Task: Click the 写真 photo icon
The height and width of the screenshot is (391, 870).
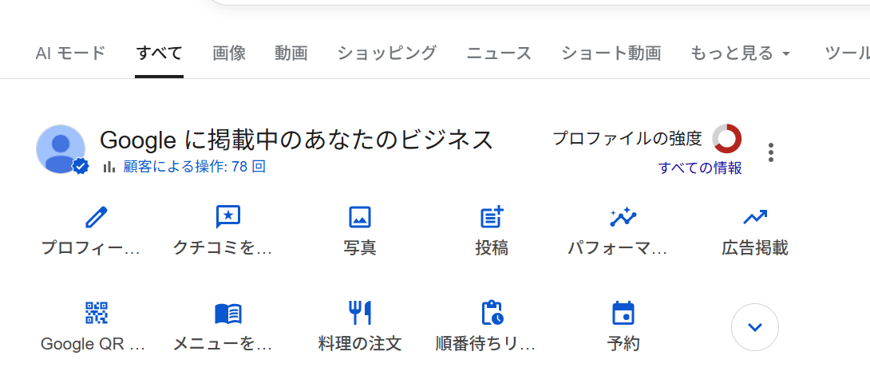Action: pyautogui.click(x=360, y=217)
